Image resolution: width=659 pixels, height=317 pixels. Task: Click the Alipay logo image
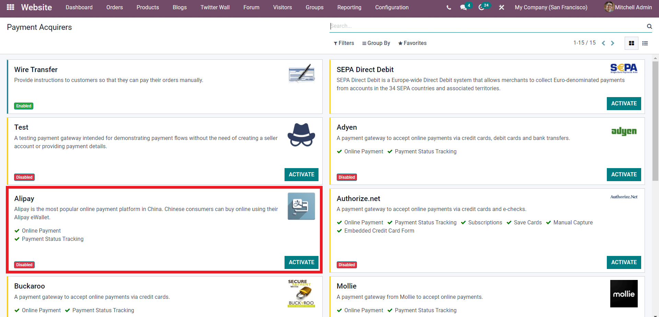point(301,206)
